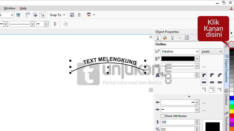Click the nib stretch 100 field
234x131 pixels.
(x=178, y=122)
